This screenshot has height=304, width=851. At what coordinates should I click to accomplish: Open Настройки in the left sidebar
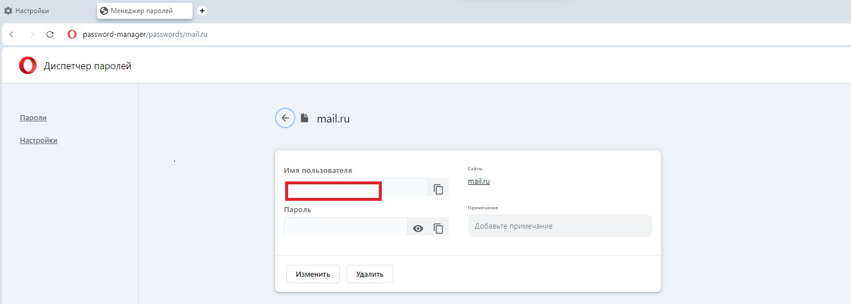click(39, 140)
